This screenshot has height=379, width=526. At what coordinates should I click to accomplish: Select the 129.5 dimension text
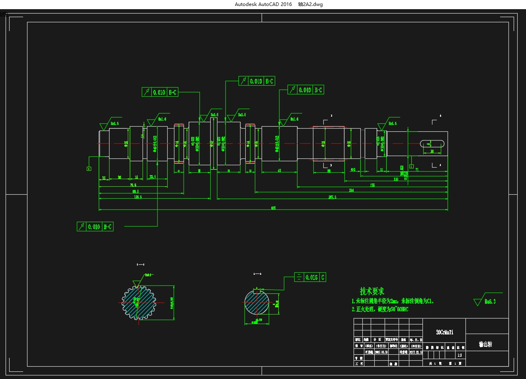(138, 197)
